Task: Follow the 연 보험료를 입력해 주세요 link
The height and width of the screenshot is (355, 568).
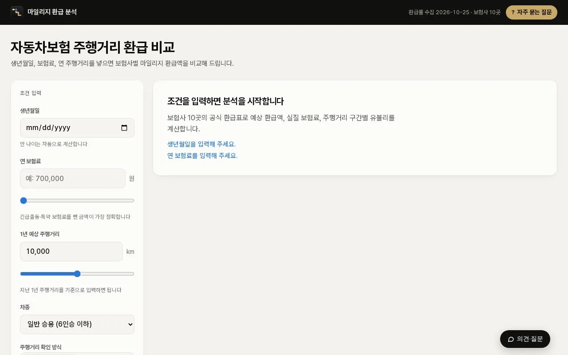Action: click(202, 156)
